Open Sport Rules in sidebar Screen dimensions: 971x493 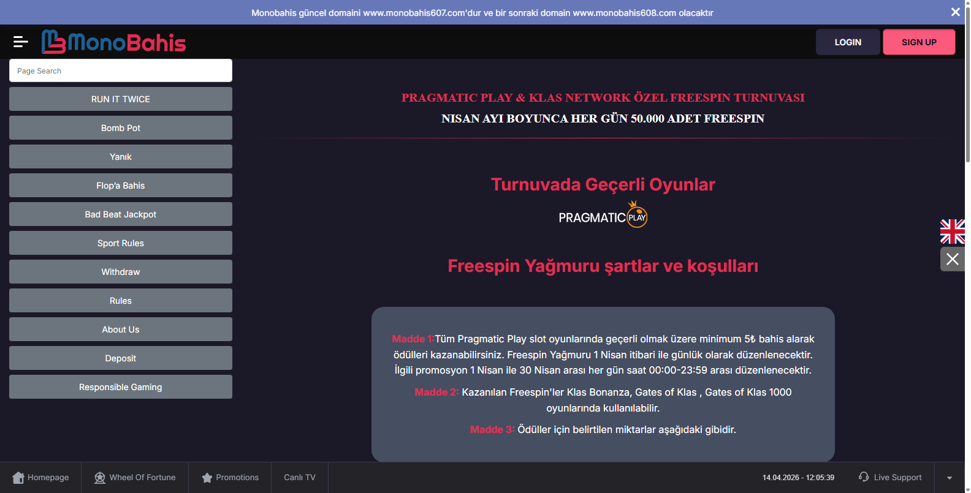click(121, 243)
